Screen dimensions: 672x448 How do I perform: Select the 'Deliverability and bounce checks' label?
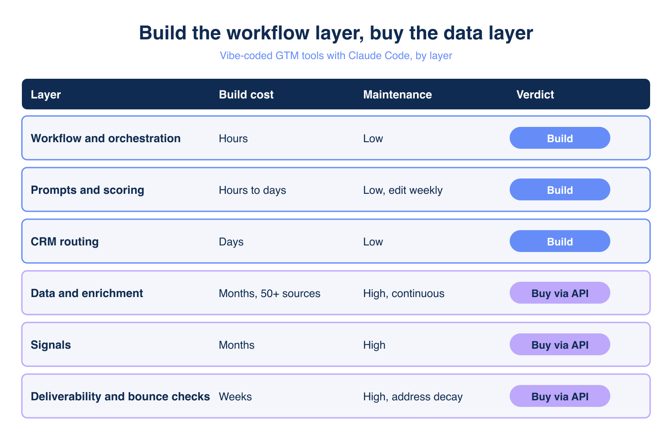[120, 396]
